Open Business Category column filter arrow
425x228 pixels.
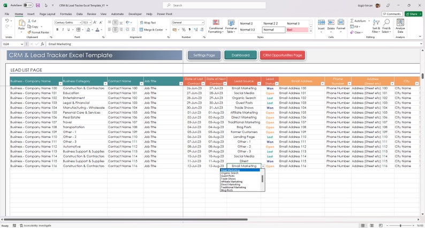pyautogui.click(x=105, y=84)
